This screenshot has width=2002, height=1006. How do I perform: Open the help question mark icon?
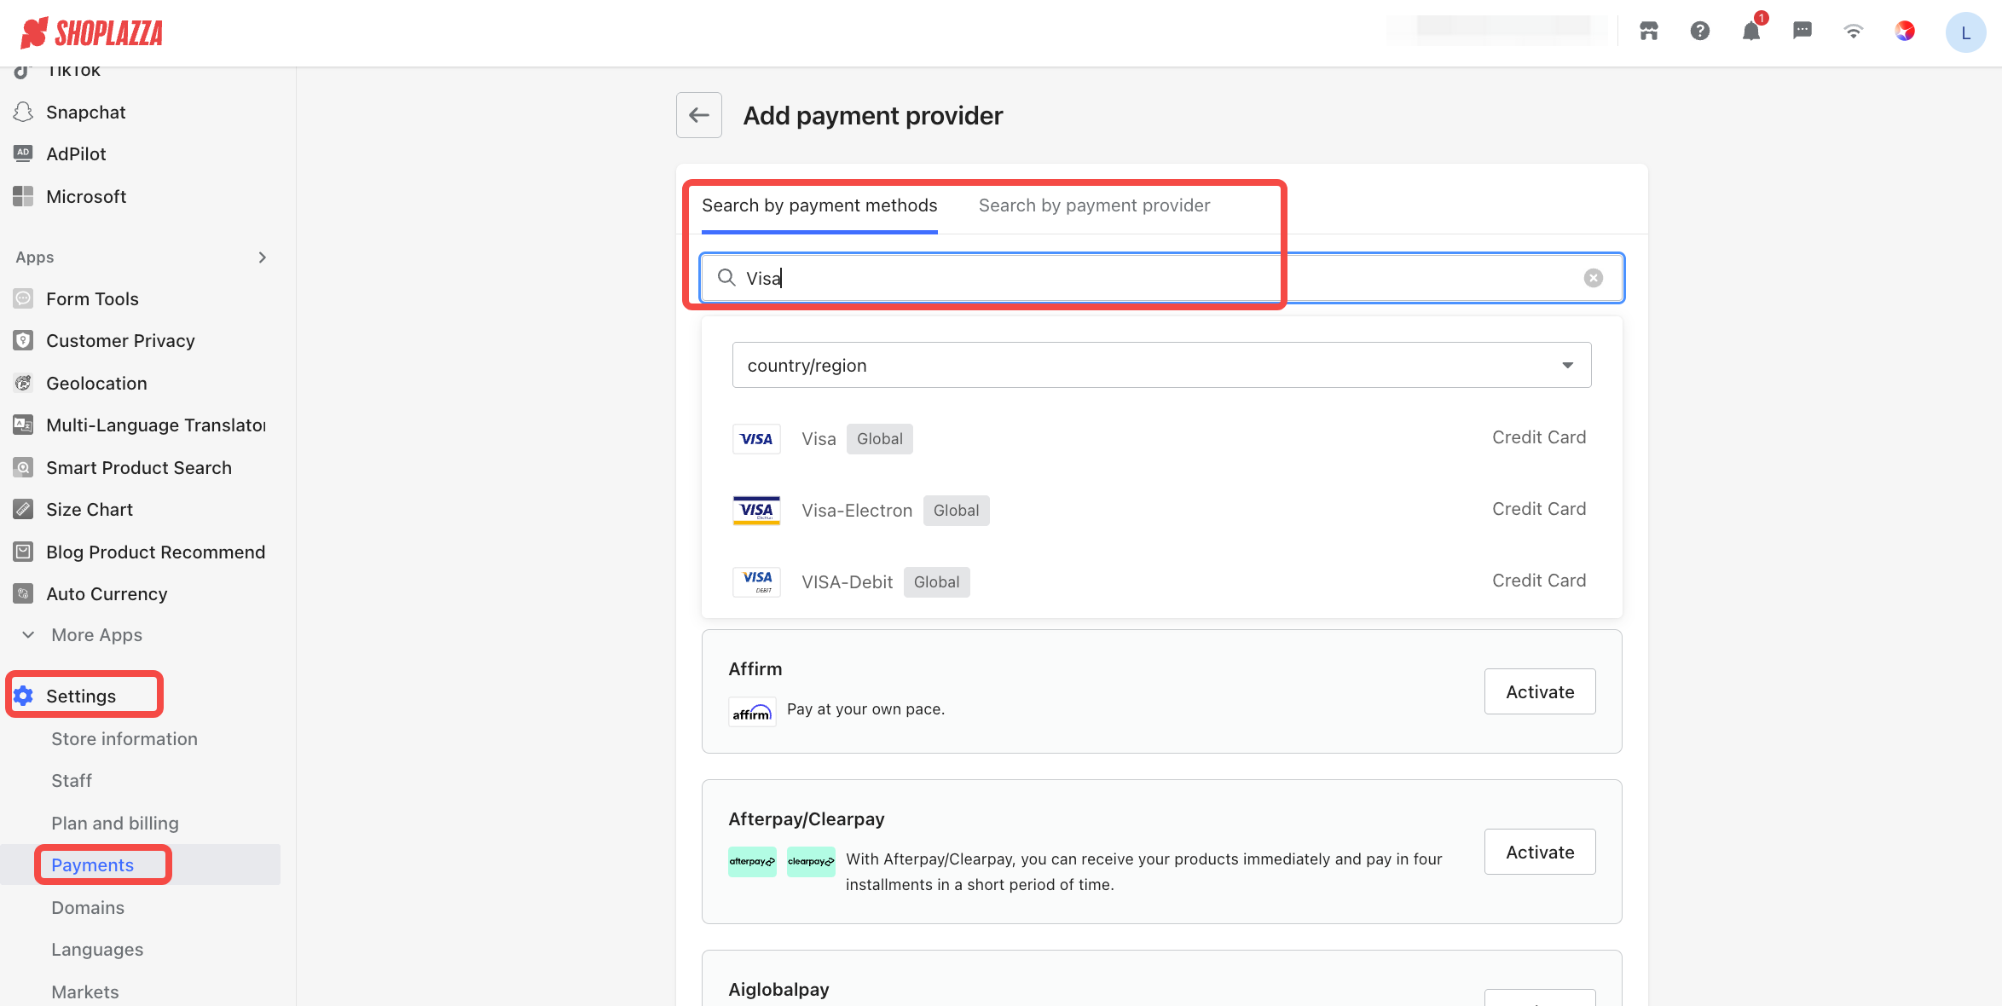(x=1700, y=32)
